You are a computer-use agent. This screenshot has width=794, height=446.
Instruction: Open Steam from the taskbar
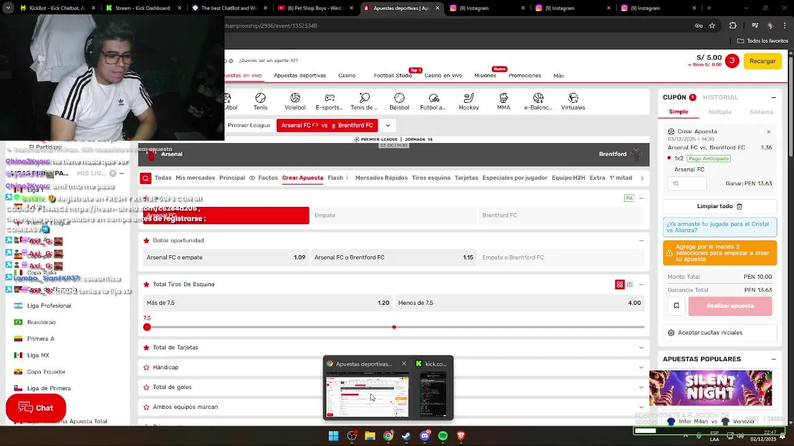tap(406, 436)
